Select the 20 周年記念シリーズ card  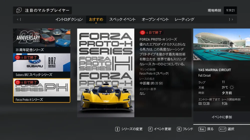[x=41, y=41]
